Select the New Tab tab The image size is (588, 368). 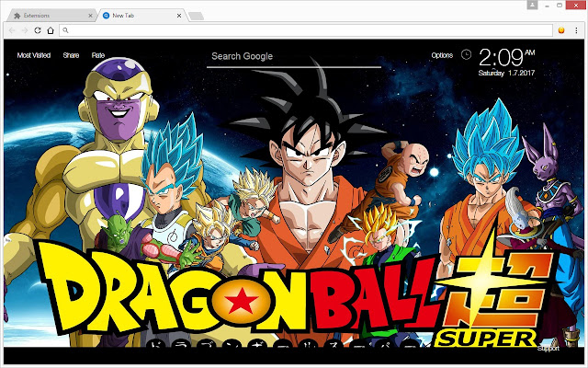[142, 16]
